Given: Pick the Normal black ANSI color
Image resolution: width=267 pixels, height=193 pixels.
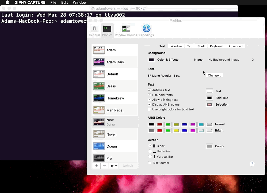Looking at the screenshot, I should (x=151, y=124).
